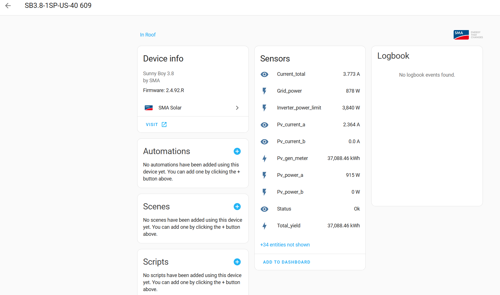Toggle the eye icon on Pv_current_b
Screen dimensions: 500x295
(x=264, y=141)
